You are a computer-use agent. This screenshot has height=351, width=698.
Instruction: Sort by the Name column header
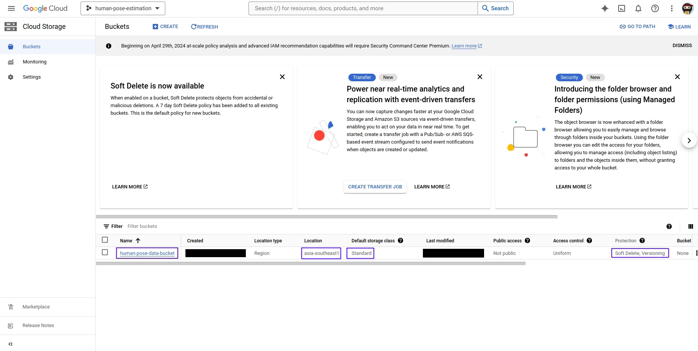coord(126,241)
